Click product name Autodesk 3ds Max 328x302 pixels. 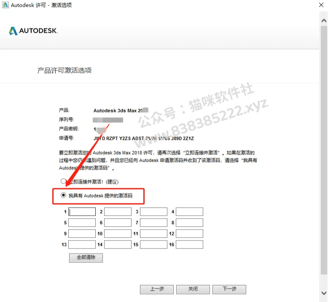[121, 110]
